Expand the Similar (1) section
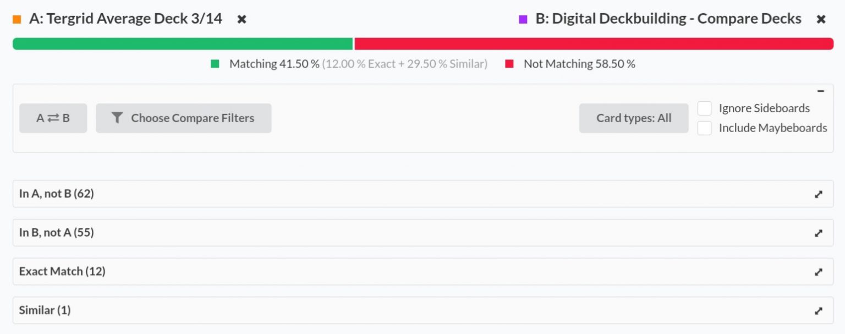 point(44,310)
